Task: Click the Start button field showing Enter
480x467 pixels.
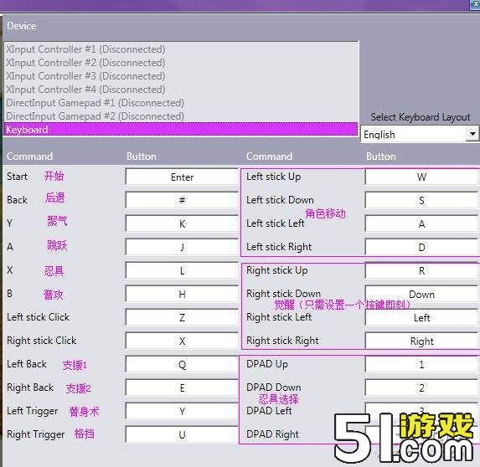Action: tap(182, 177)
